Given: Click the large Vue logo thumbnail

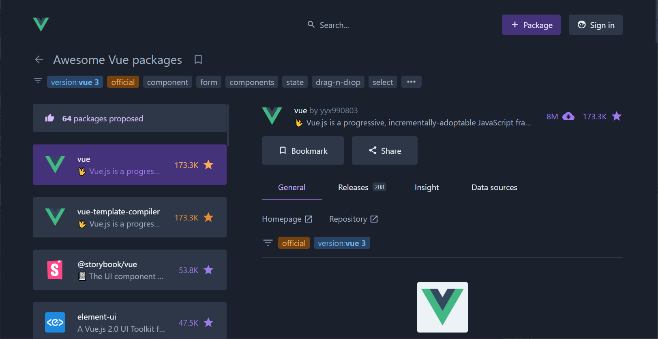Looking at the screenshot, I should click(442, 307).
